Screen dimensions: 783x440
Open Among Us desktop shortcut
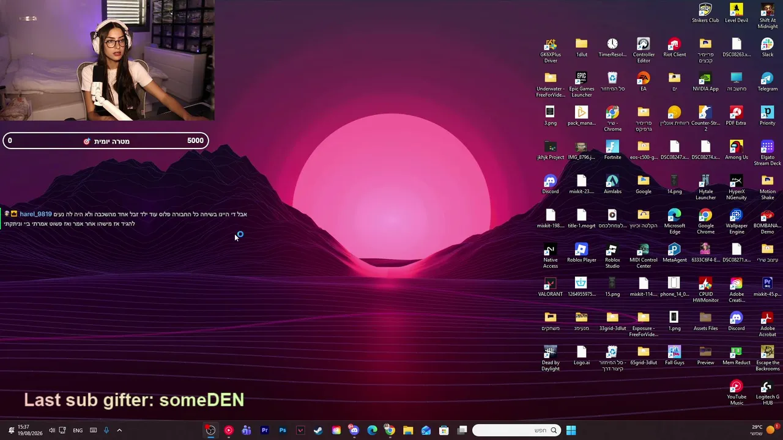(x=736, y=150)
